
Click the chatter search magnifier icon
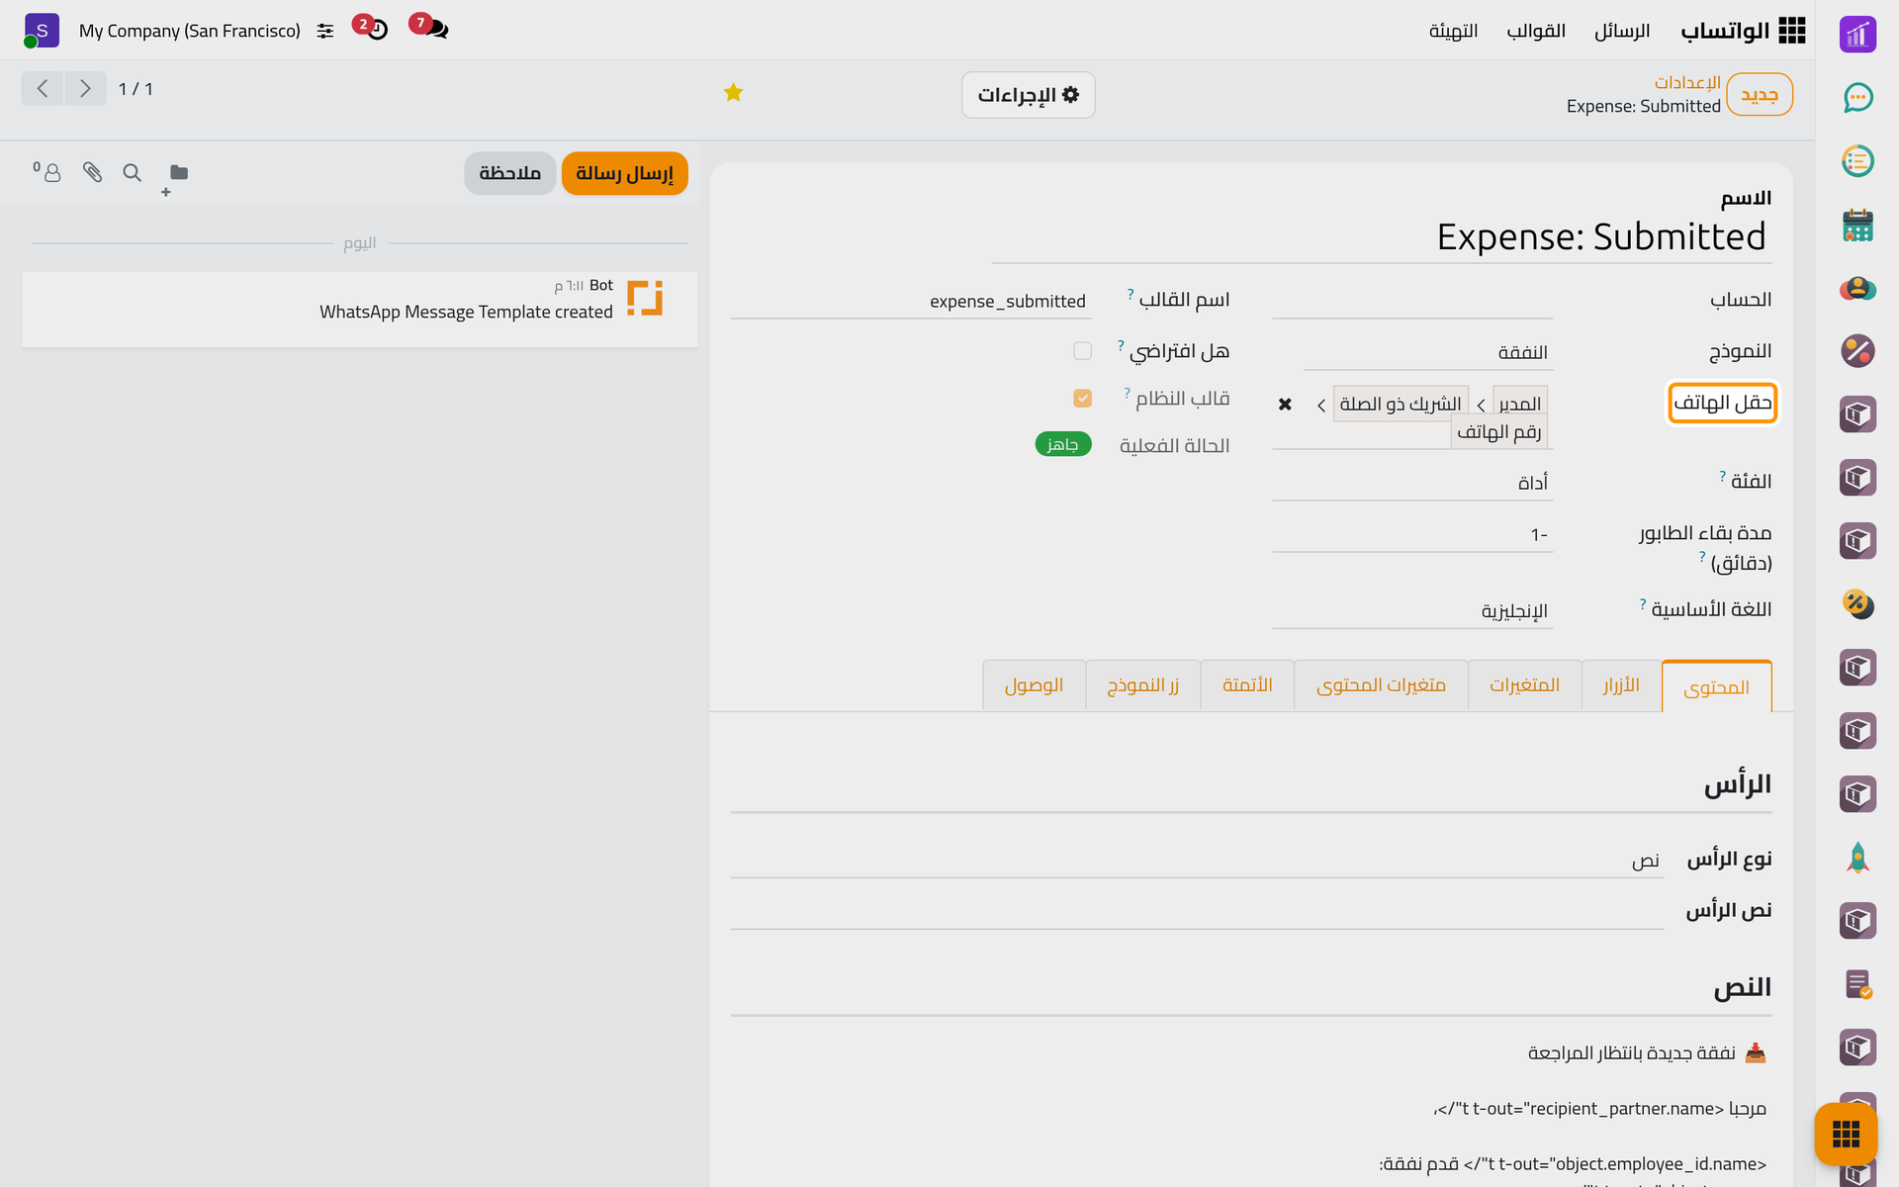[x=132, y=173]
